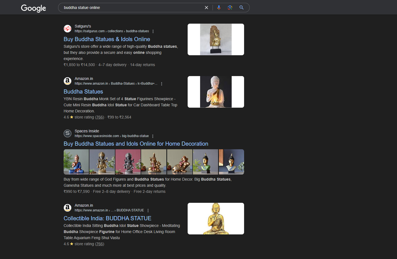Open three-dot menu for Spaces Inside result
The image size is (397, 259).
[153, 136]
